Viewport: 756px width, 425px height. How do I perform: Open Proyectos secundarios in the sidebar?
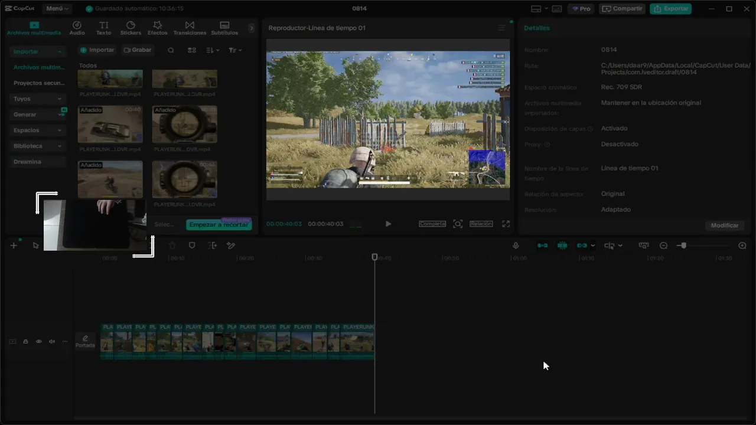[39, 83]
